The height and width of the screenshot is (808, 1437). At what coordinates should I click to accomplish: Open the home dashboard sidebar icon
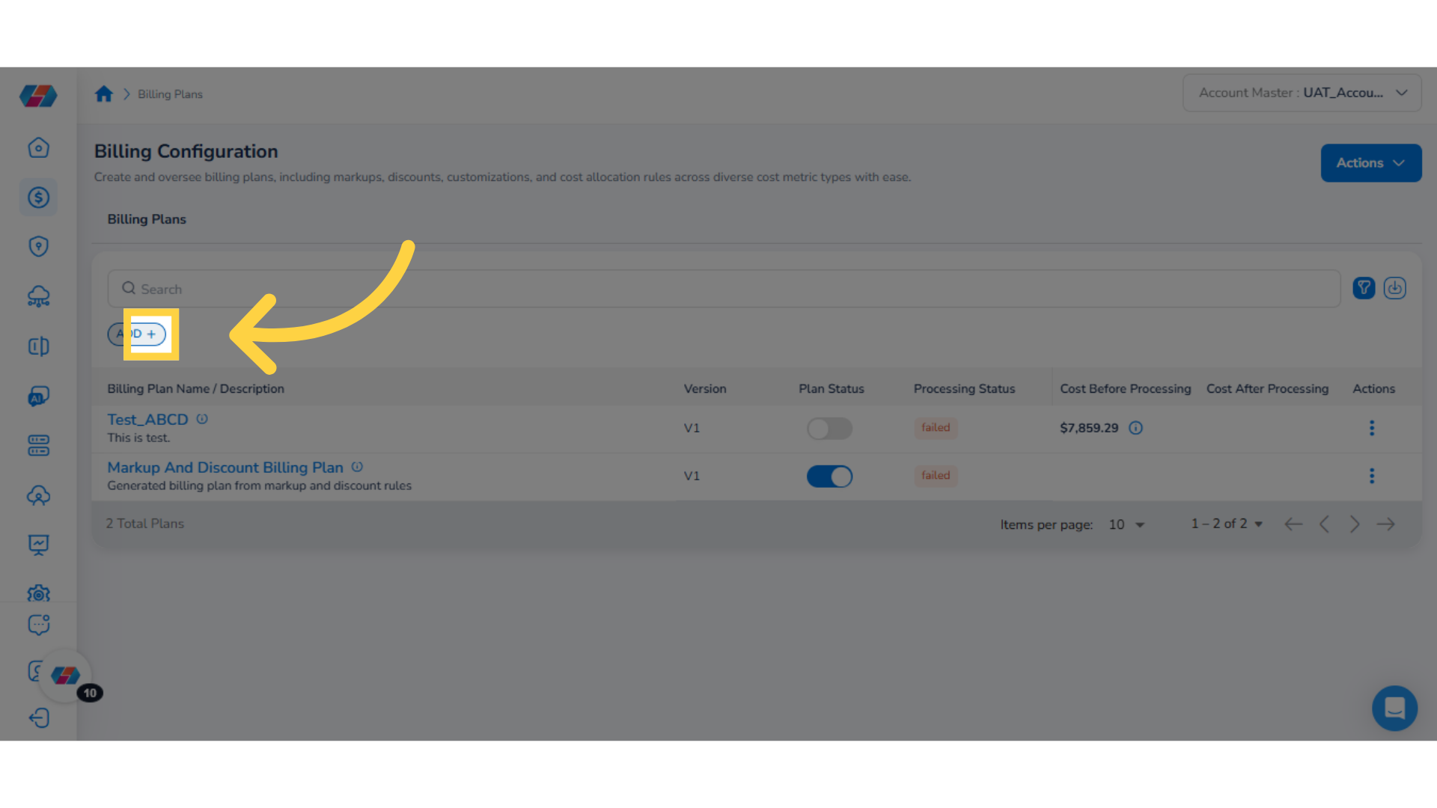pos(38,147)
